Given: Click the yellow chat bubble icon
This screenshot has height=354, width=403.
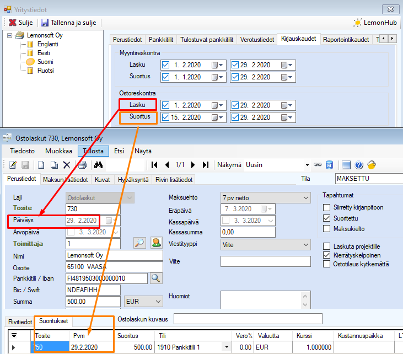Looking at the screenshot, I should point(372,165).
